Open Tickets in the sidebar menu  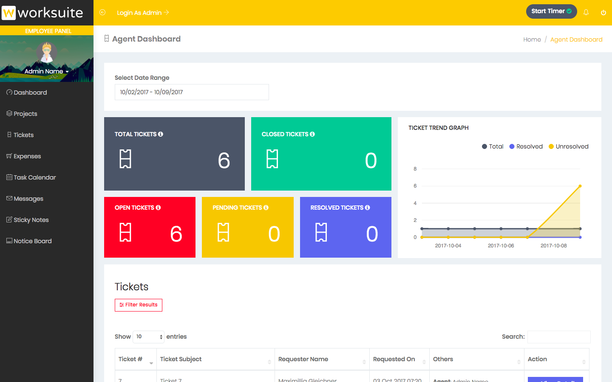23,135
